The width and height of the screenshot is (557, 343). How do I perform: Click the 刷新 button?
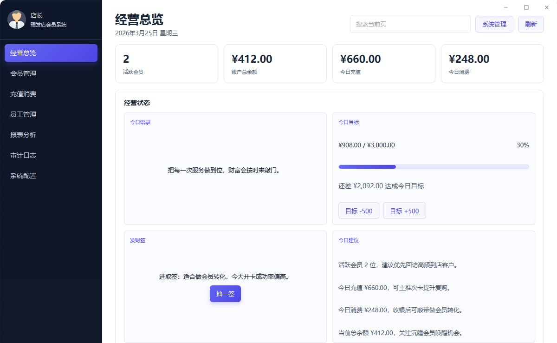[x=531, y=24]
